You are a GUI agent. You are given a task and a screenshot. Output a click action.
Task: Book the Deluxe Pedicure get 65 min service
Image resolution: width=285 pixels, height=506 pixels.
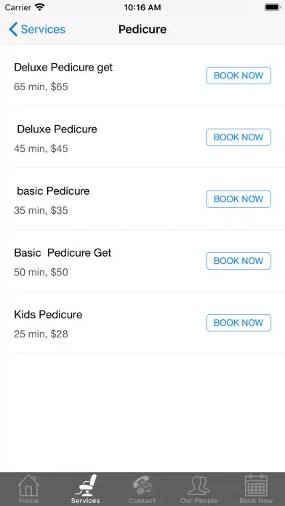tap(238, 76)
